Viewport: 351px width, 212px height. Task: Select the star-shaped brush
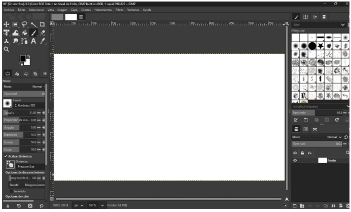321,46
